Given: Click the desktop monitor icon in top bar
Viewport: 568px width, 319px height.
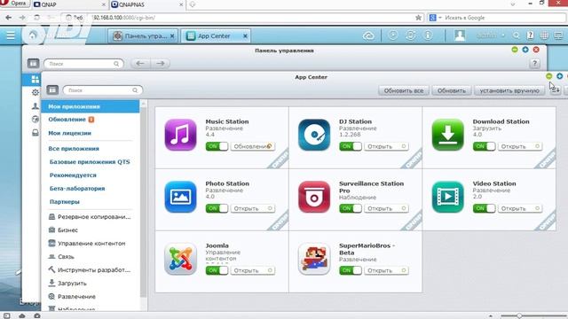Looking at the screenshot, I should [558, 35].
